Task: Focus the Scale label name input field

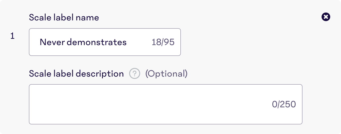Action: point(105,42)
